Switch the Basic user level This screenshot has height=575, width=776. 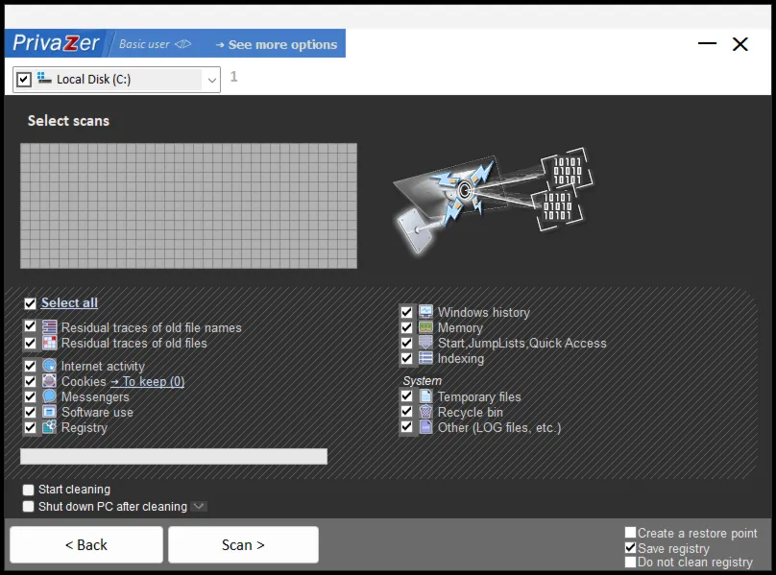[x=155, y=44]
